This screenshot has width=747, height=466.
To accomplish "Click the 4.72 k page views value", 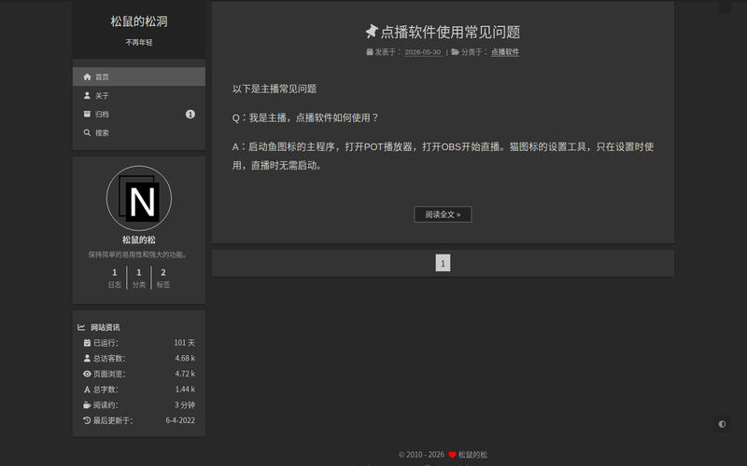I will click(185, 374).
